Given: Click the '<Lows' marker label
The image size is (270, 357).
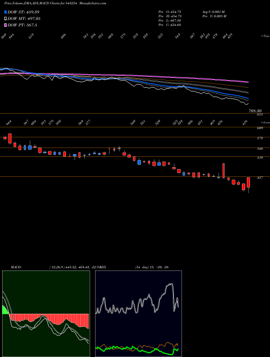Looking at the screenshot, I should click(265, 122).
